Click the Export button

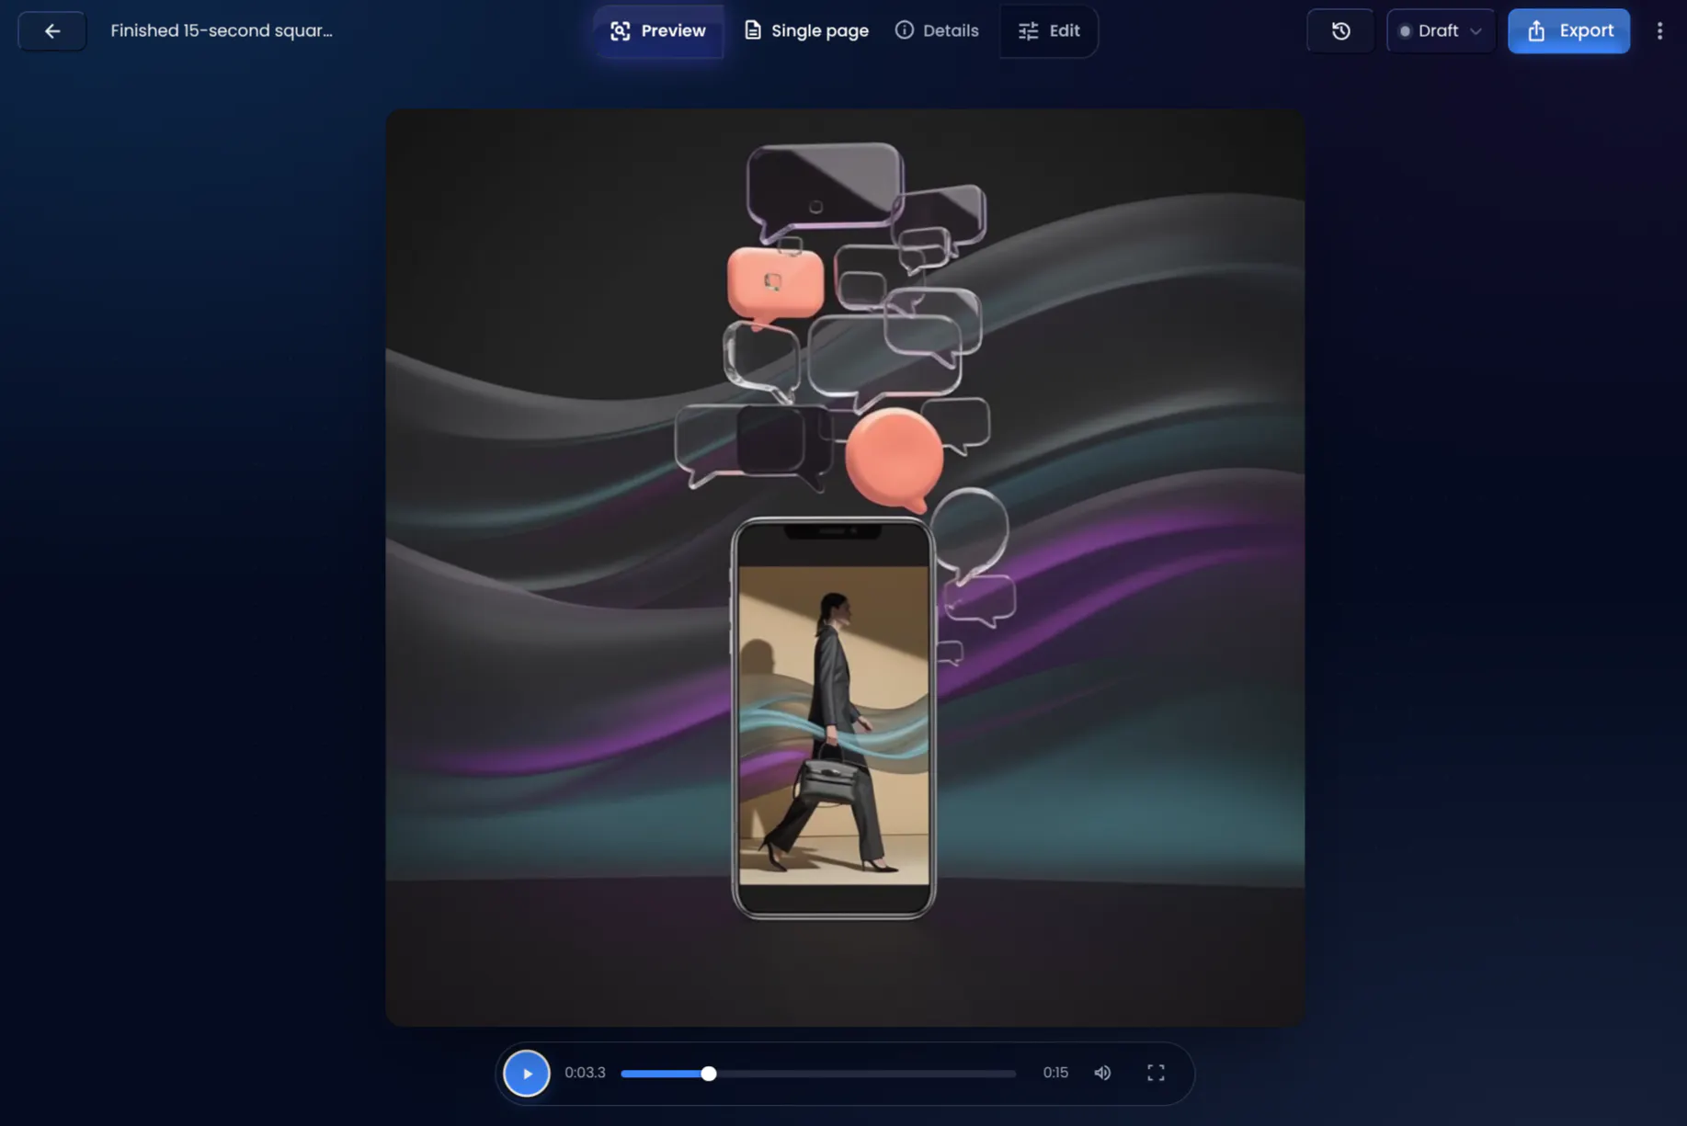click(x=1568, y=31)
